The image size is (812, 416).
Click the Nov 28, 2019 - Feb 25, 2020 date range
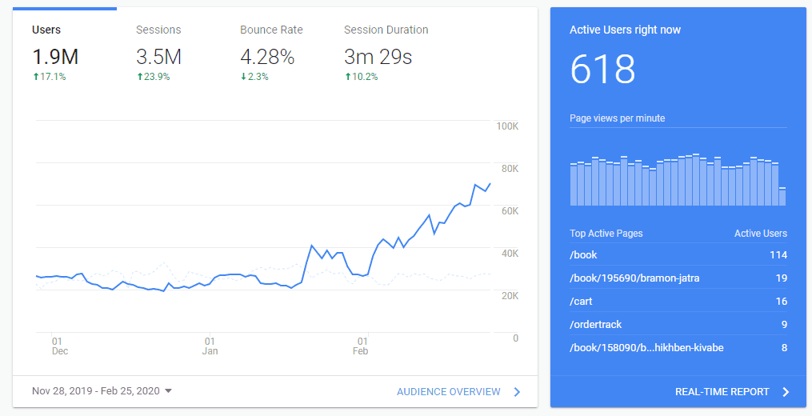click(x=95, y=391)
